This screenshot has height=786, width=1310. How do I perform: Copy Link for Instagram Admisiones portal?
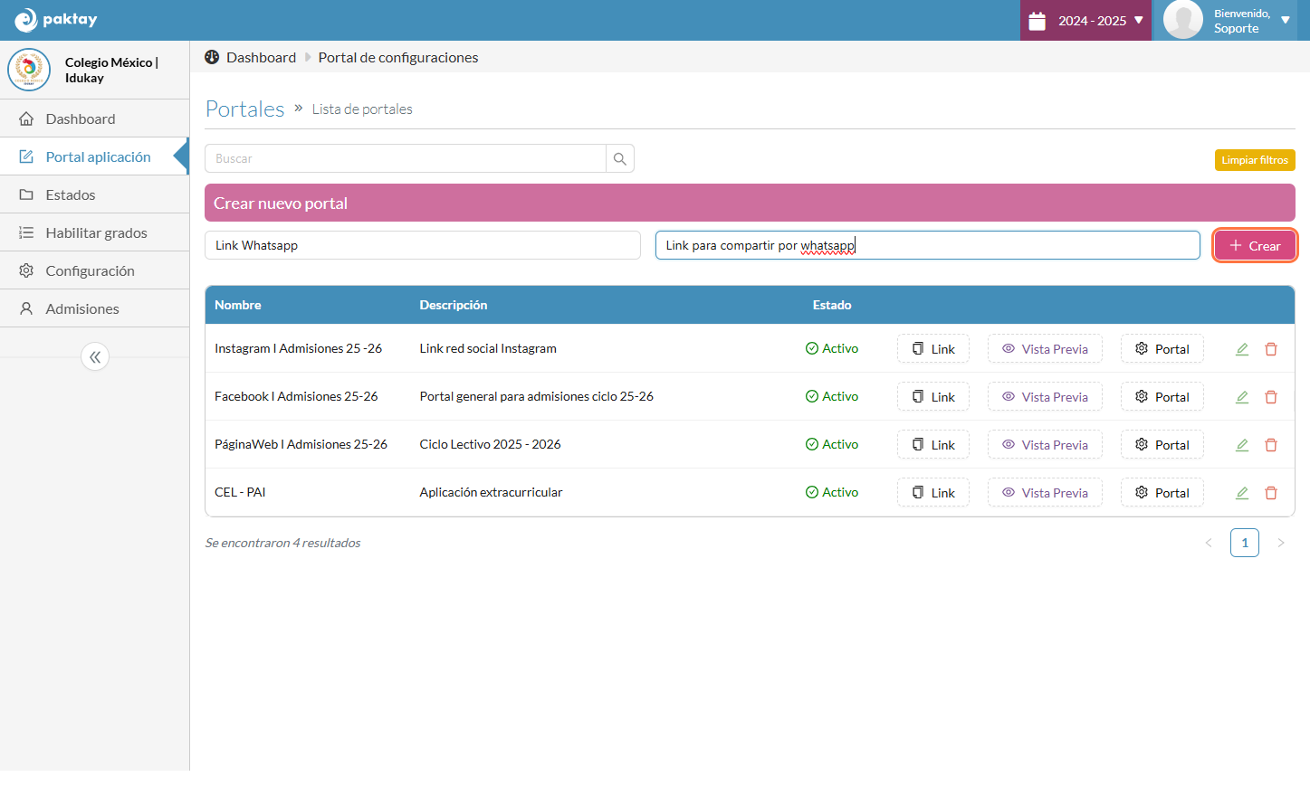(x=933, y=349)
